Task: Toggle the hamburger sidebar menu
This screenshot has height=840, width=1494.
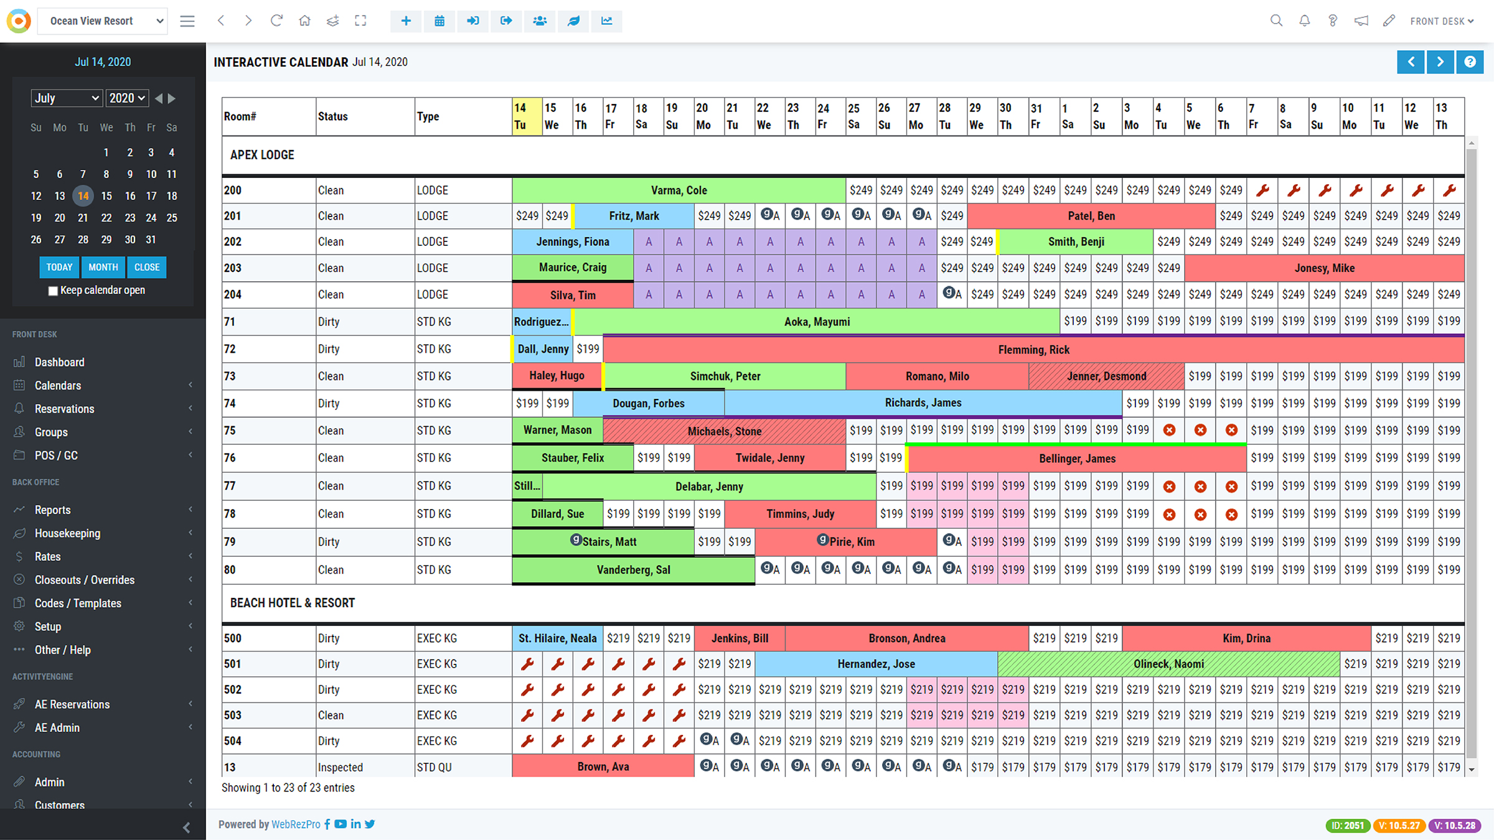Action: click(x=187, y=21)
